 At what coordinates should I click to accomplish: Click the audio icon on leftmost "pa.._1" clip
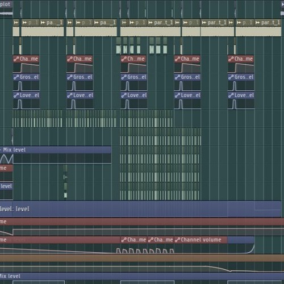click(43, 23)
